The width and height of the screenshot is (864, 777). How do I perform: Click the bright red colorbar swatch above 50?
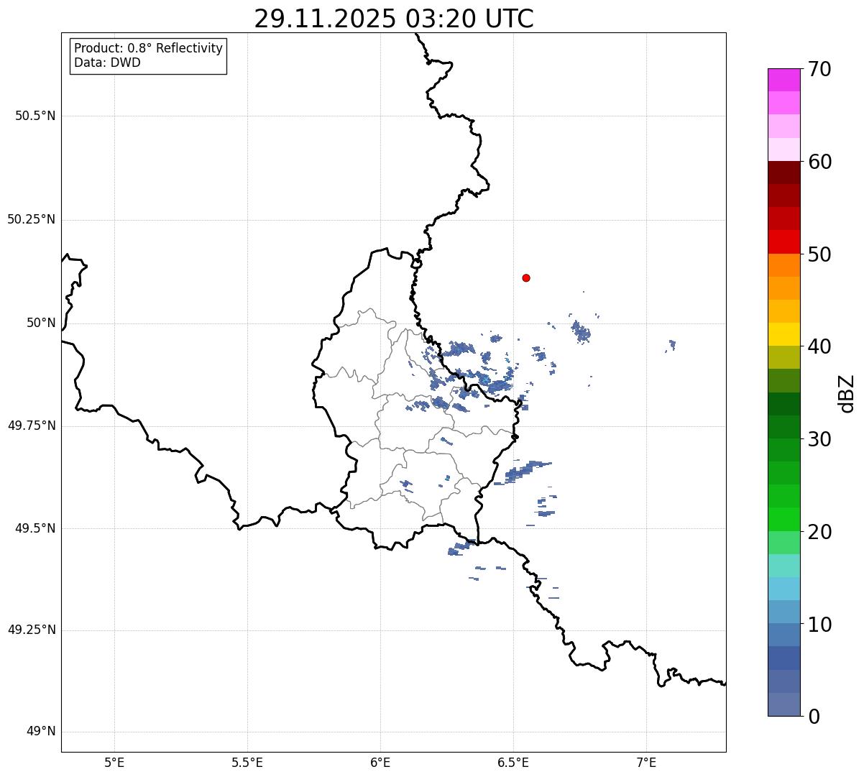coord(783,242)
